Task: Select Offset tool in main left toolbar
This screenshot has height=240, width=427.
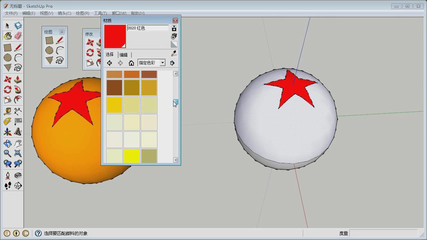Action: [x=18, y=100]
